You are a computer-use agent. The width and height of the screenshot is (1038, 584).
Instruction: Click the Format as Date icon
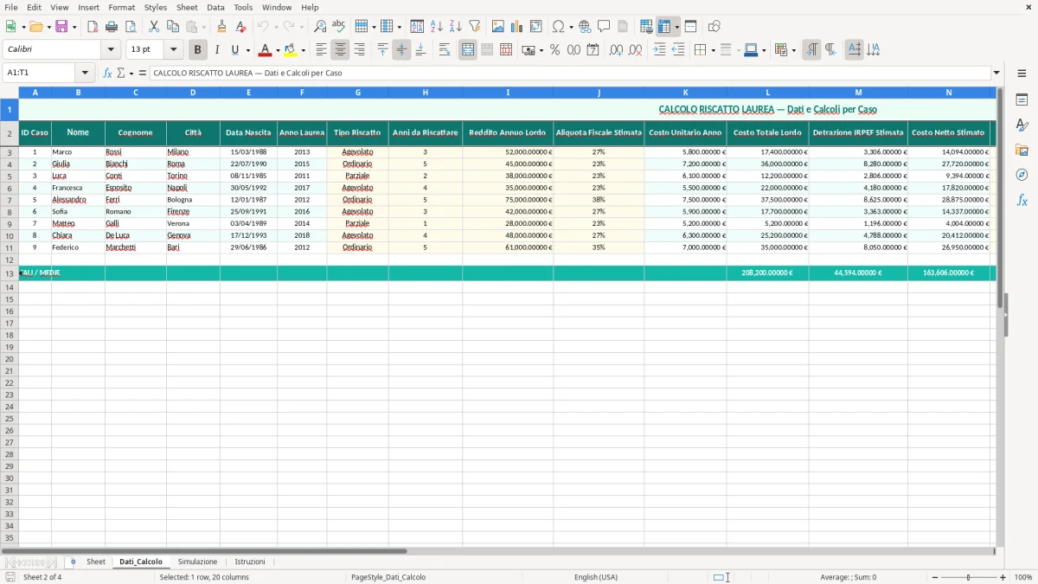tap(593, 50)
